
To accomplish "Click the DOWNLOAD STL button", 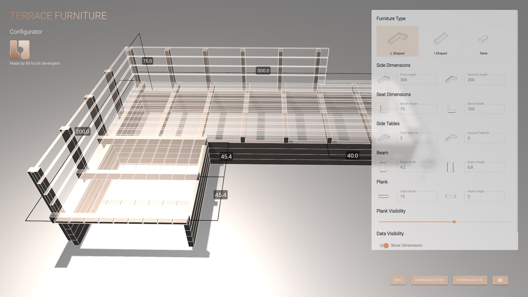I will (x=470, y=280).
